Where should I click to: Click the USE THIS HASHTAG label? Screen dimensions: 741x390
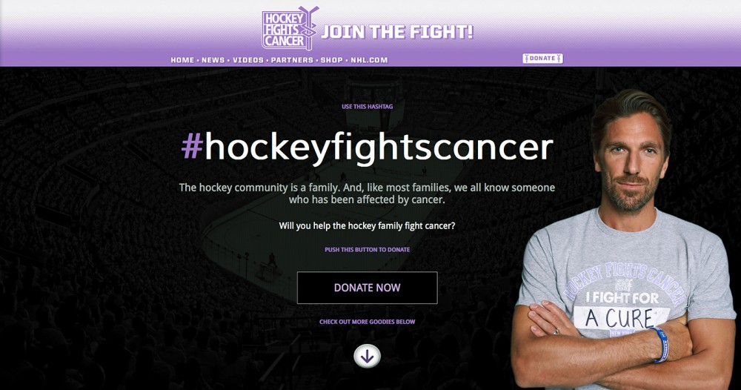click(x=368, y=106)
